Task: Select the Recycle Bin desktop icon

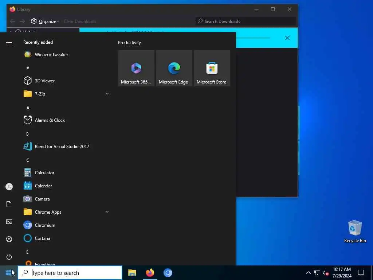Action: coord(355,232)
